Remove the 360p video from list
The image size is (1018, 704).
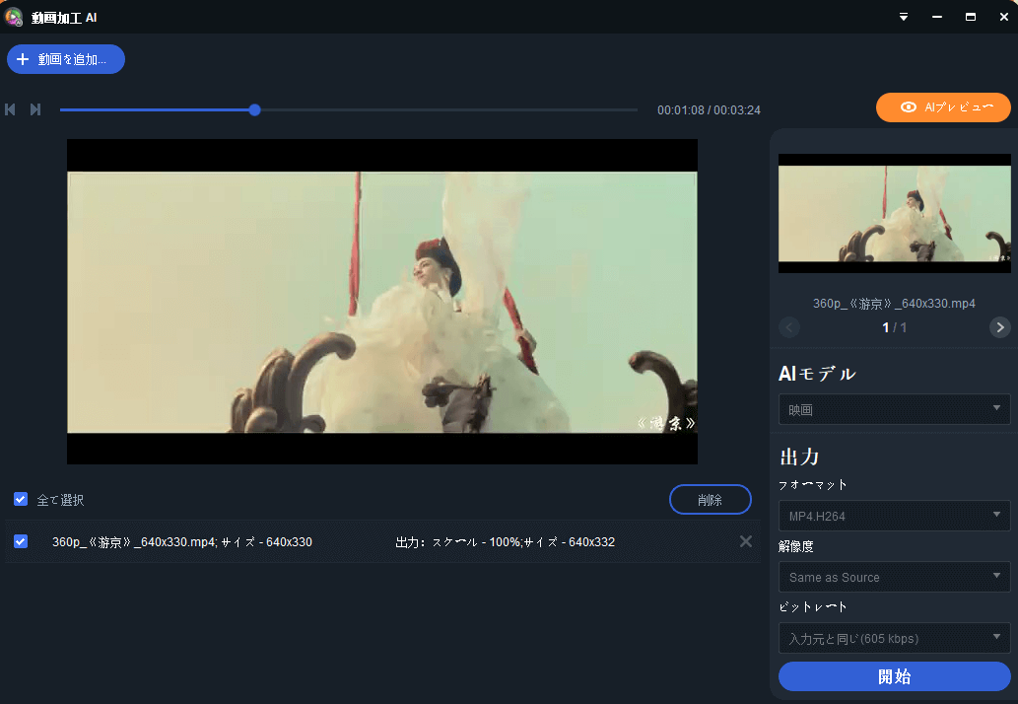click(745, 541)
